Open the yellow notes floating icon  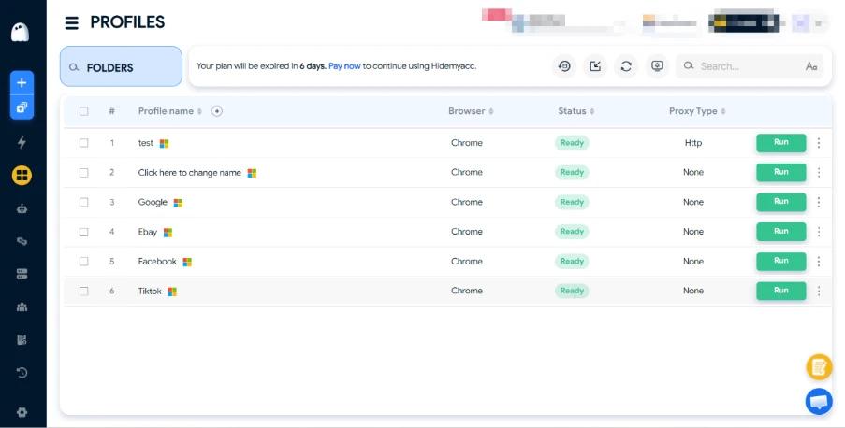pyautogui.click(x=819, y=367)
